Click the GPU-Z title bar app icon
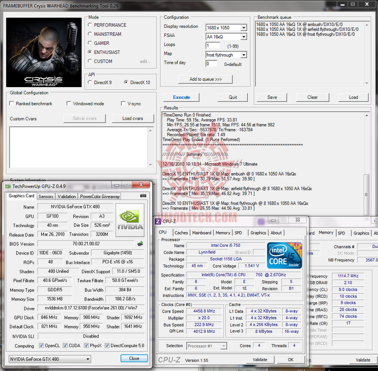The width and height of the screenshot is (378, 371). click(x=8, y=186)
